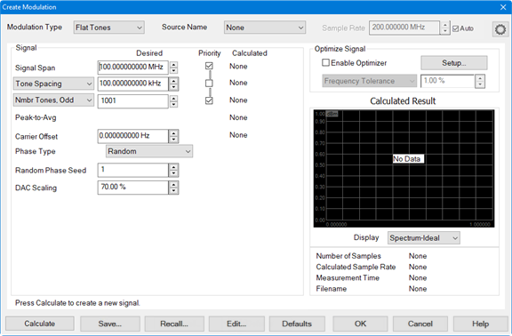Click the Number of Samples label
Screen dimensions: 512x336
[348, 256]
